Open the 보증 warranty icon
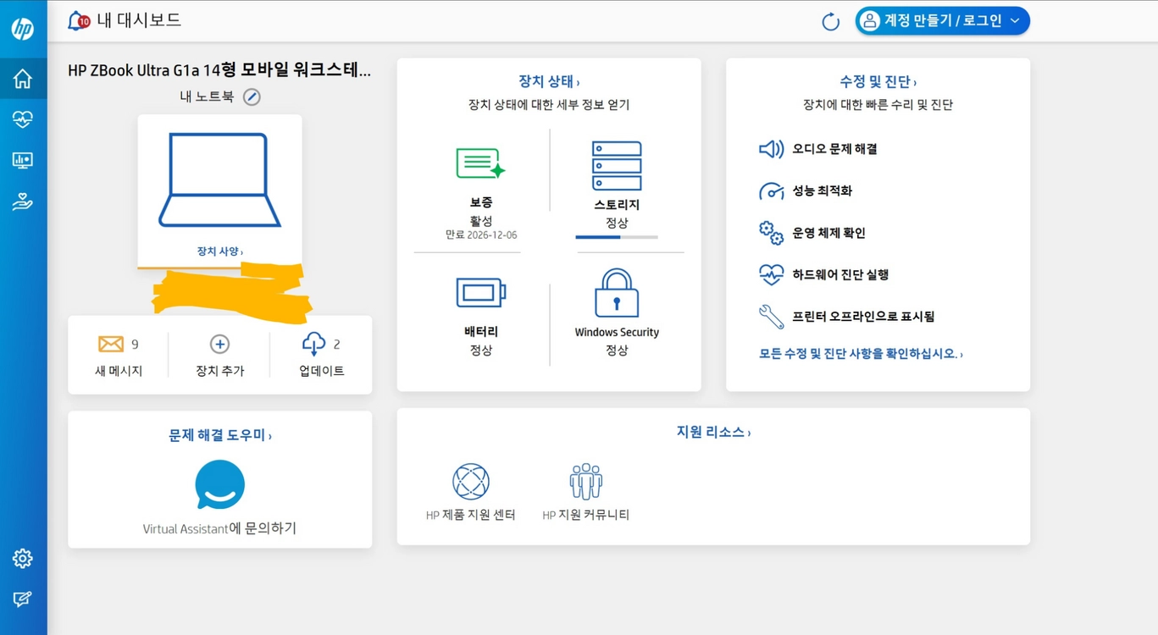The image size is (1158, 635). [x=480, y=163]
